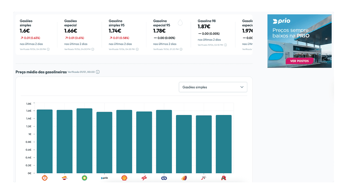Click the Prio logo on the chart axis
The height and width of the screenshot is (195, 347).
pyautogui.click(x=104, y=178)
